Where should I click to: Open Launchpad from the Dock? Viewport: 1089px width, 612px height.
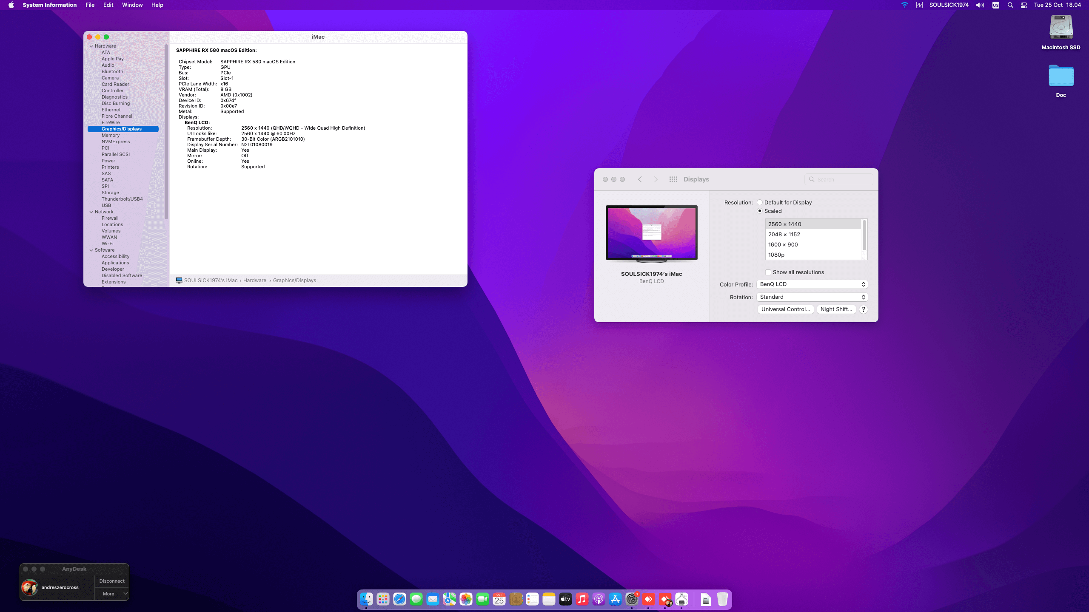click(383, 599)
